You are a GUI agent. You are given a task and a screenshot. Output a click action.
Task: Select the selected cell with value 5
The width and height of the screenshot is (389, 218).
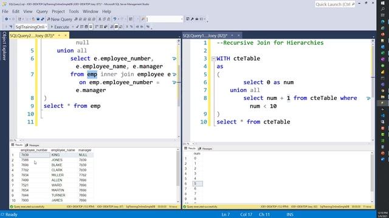click(x=198, y=183)
